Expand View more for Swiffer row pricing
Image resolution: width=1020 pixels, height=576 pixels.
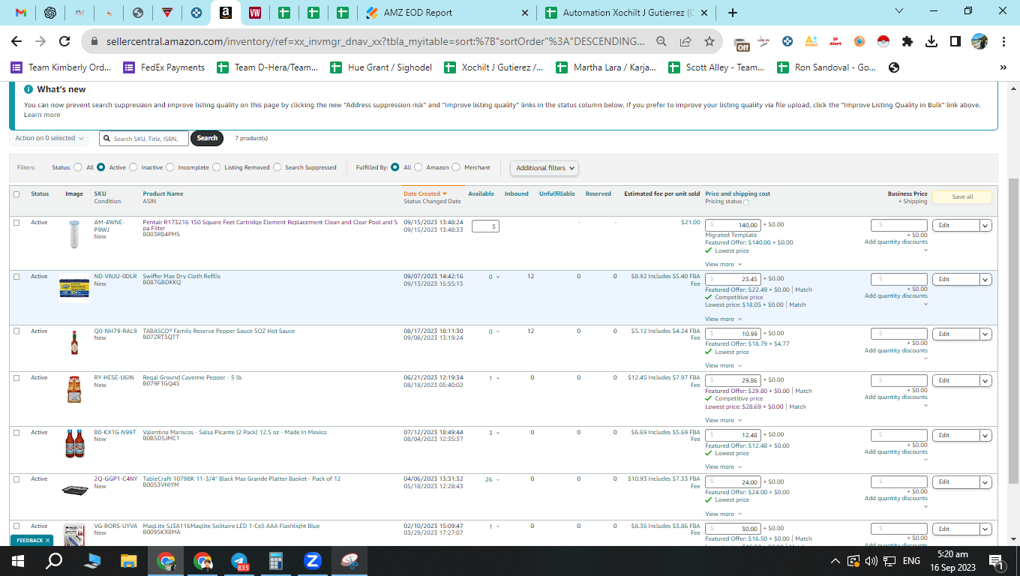coord(723,319)
